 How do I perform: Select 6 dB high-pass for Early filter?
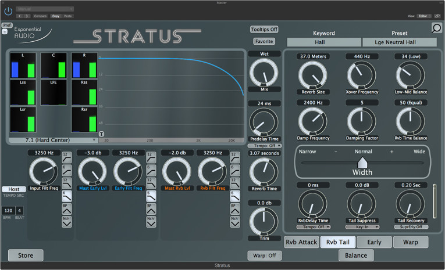pyautogui.click(x=151, y=171)
